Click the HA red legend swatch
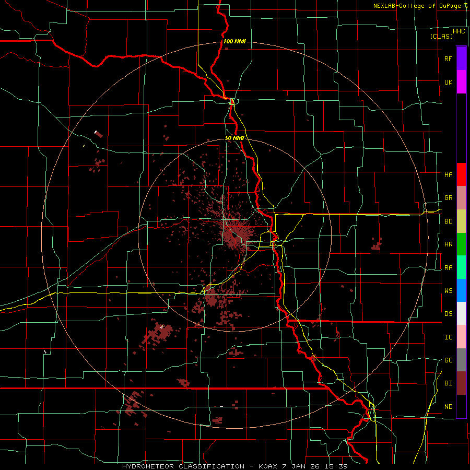This screenshot has width=470, height=470. click(x=461, y=174)
